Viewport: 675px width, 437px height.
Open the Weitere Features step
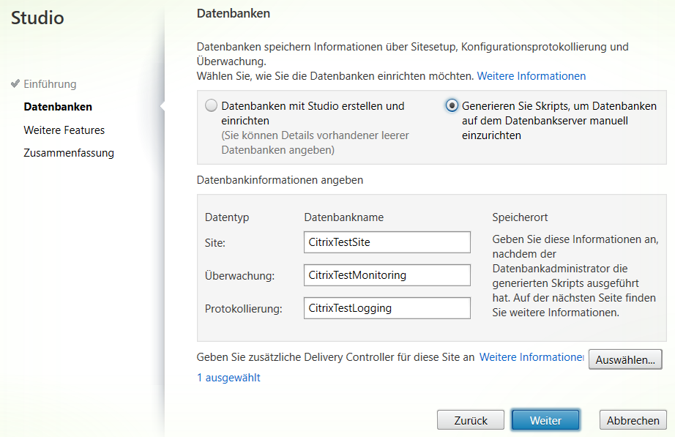64,130
